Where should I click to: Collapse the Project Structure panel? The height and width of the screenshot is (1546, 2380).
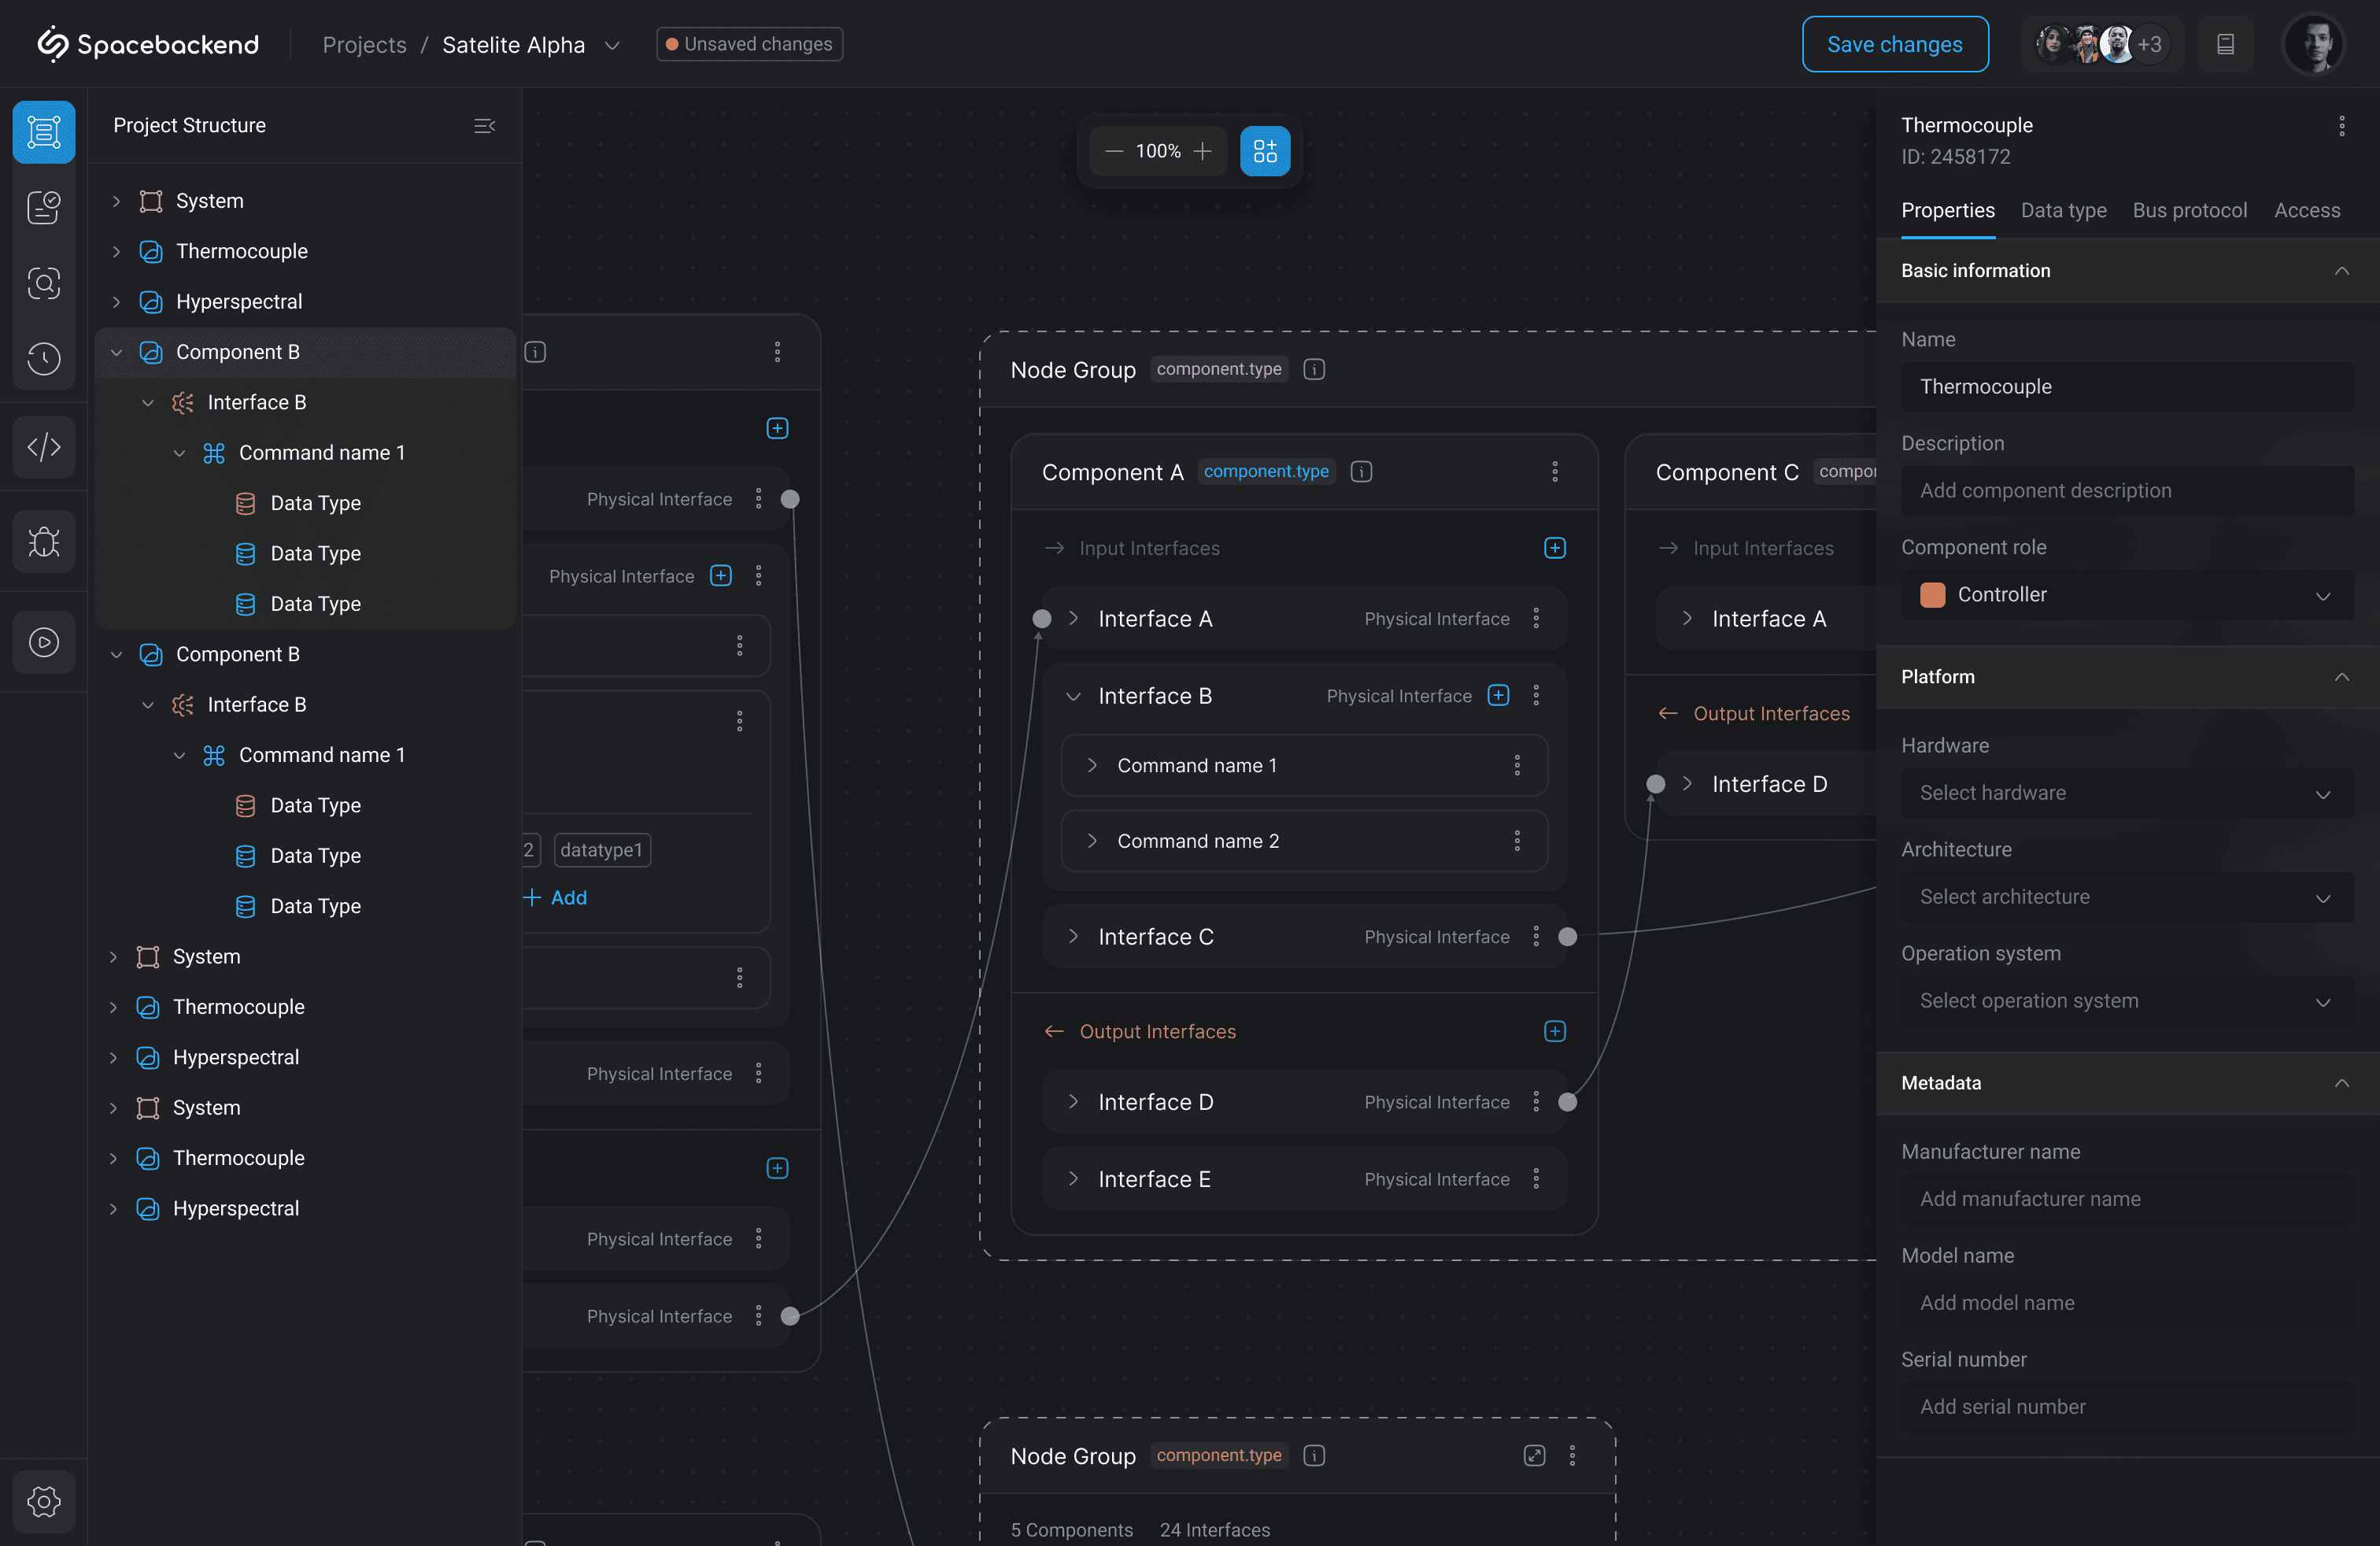click(x=484, y=126)
